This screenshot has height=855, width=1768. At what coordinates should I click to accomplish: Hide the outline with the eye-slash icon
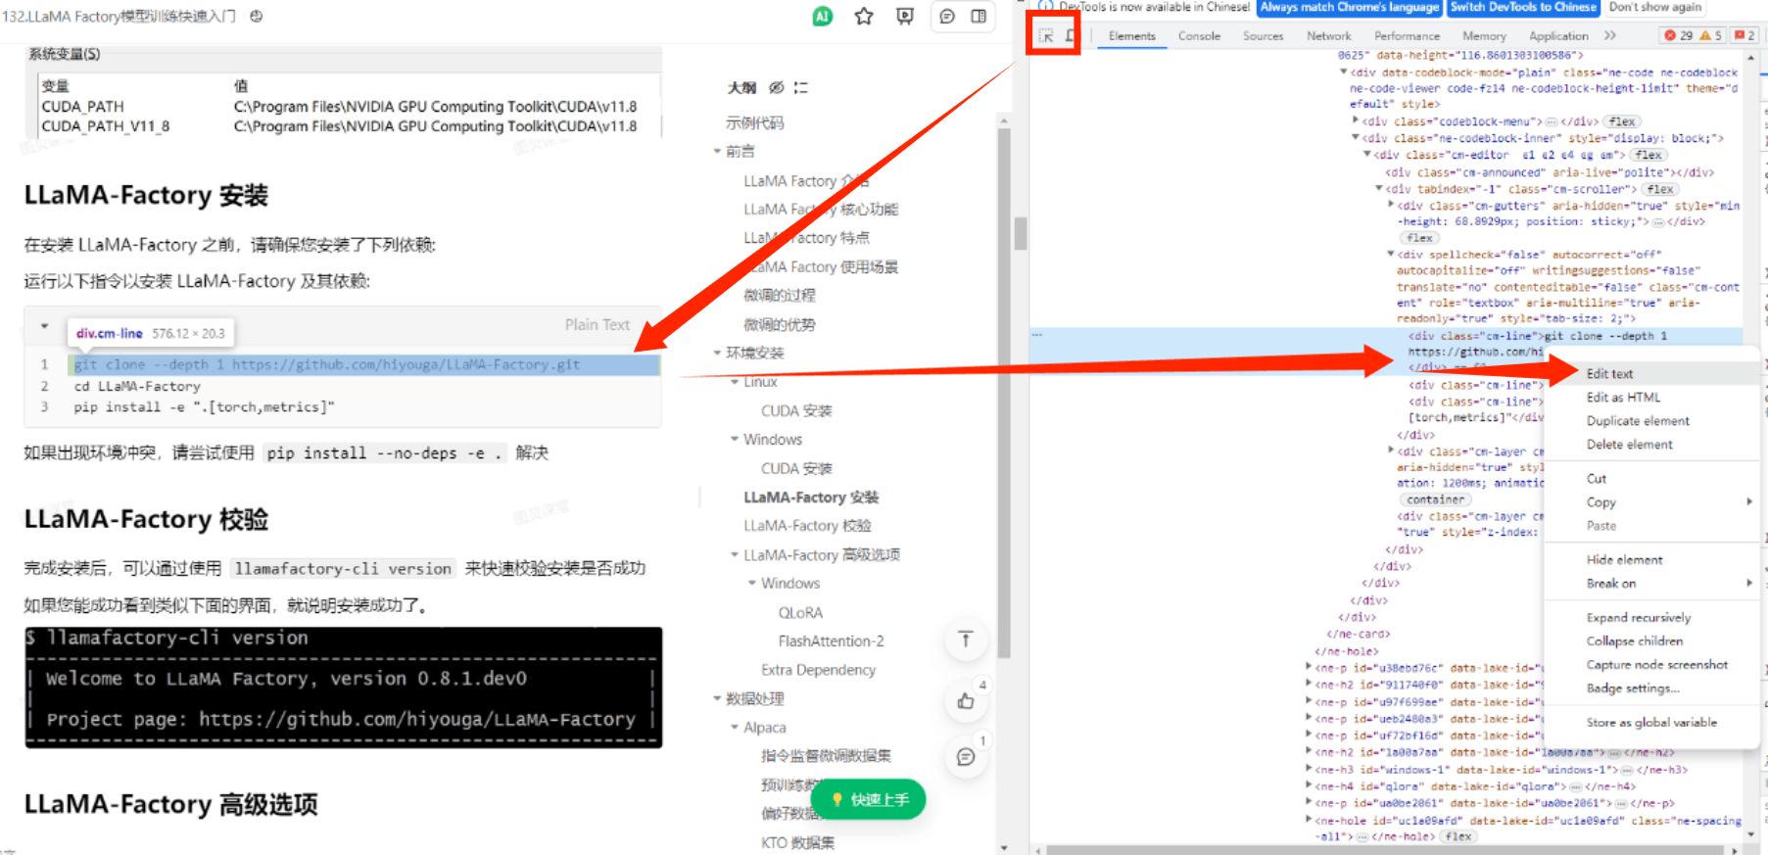[777, 87]
